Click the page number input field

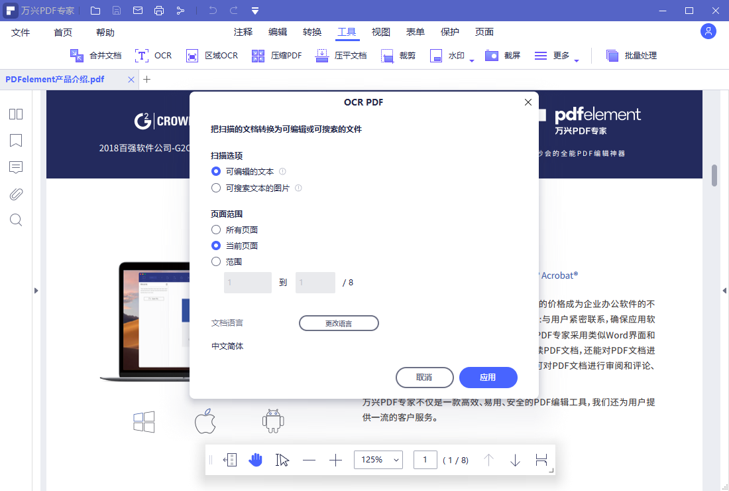click(x=425, y=460)
